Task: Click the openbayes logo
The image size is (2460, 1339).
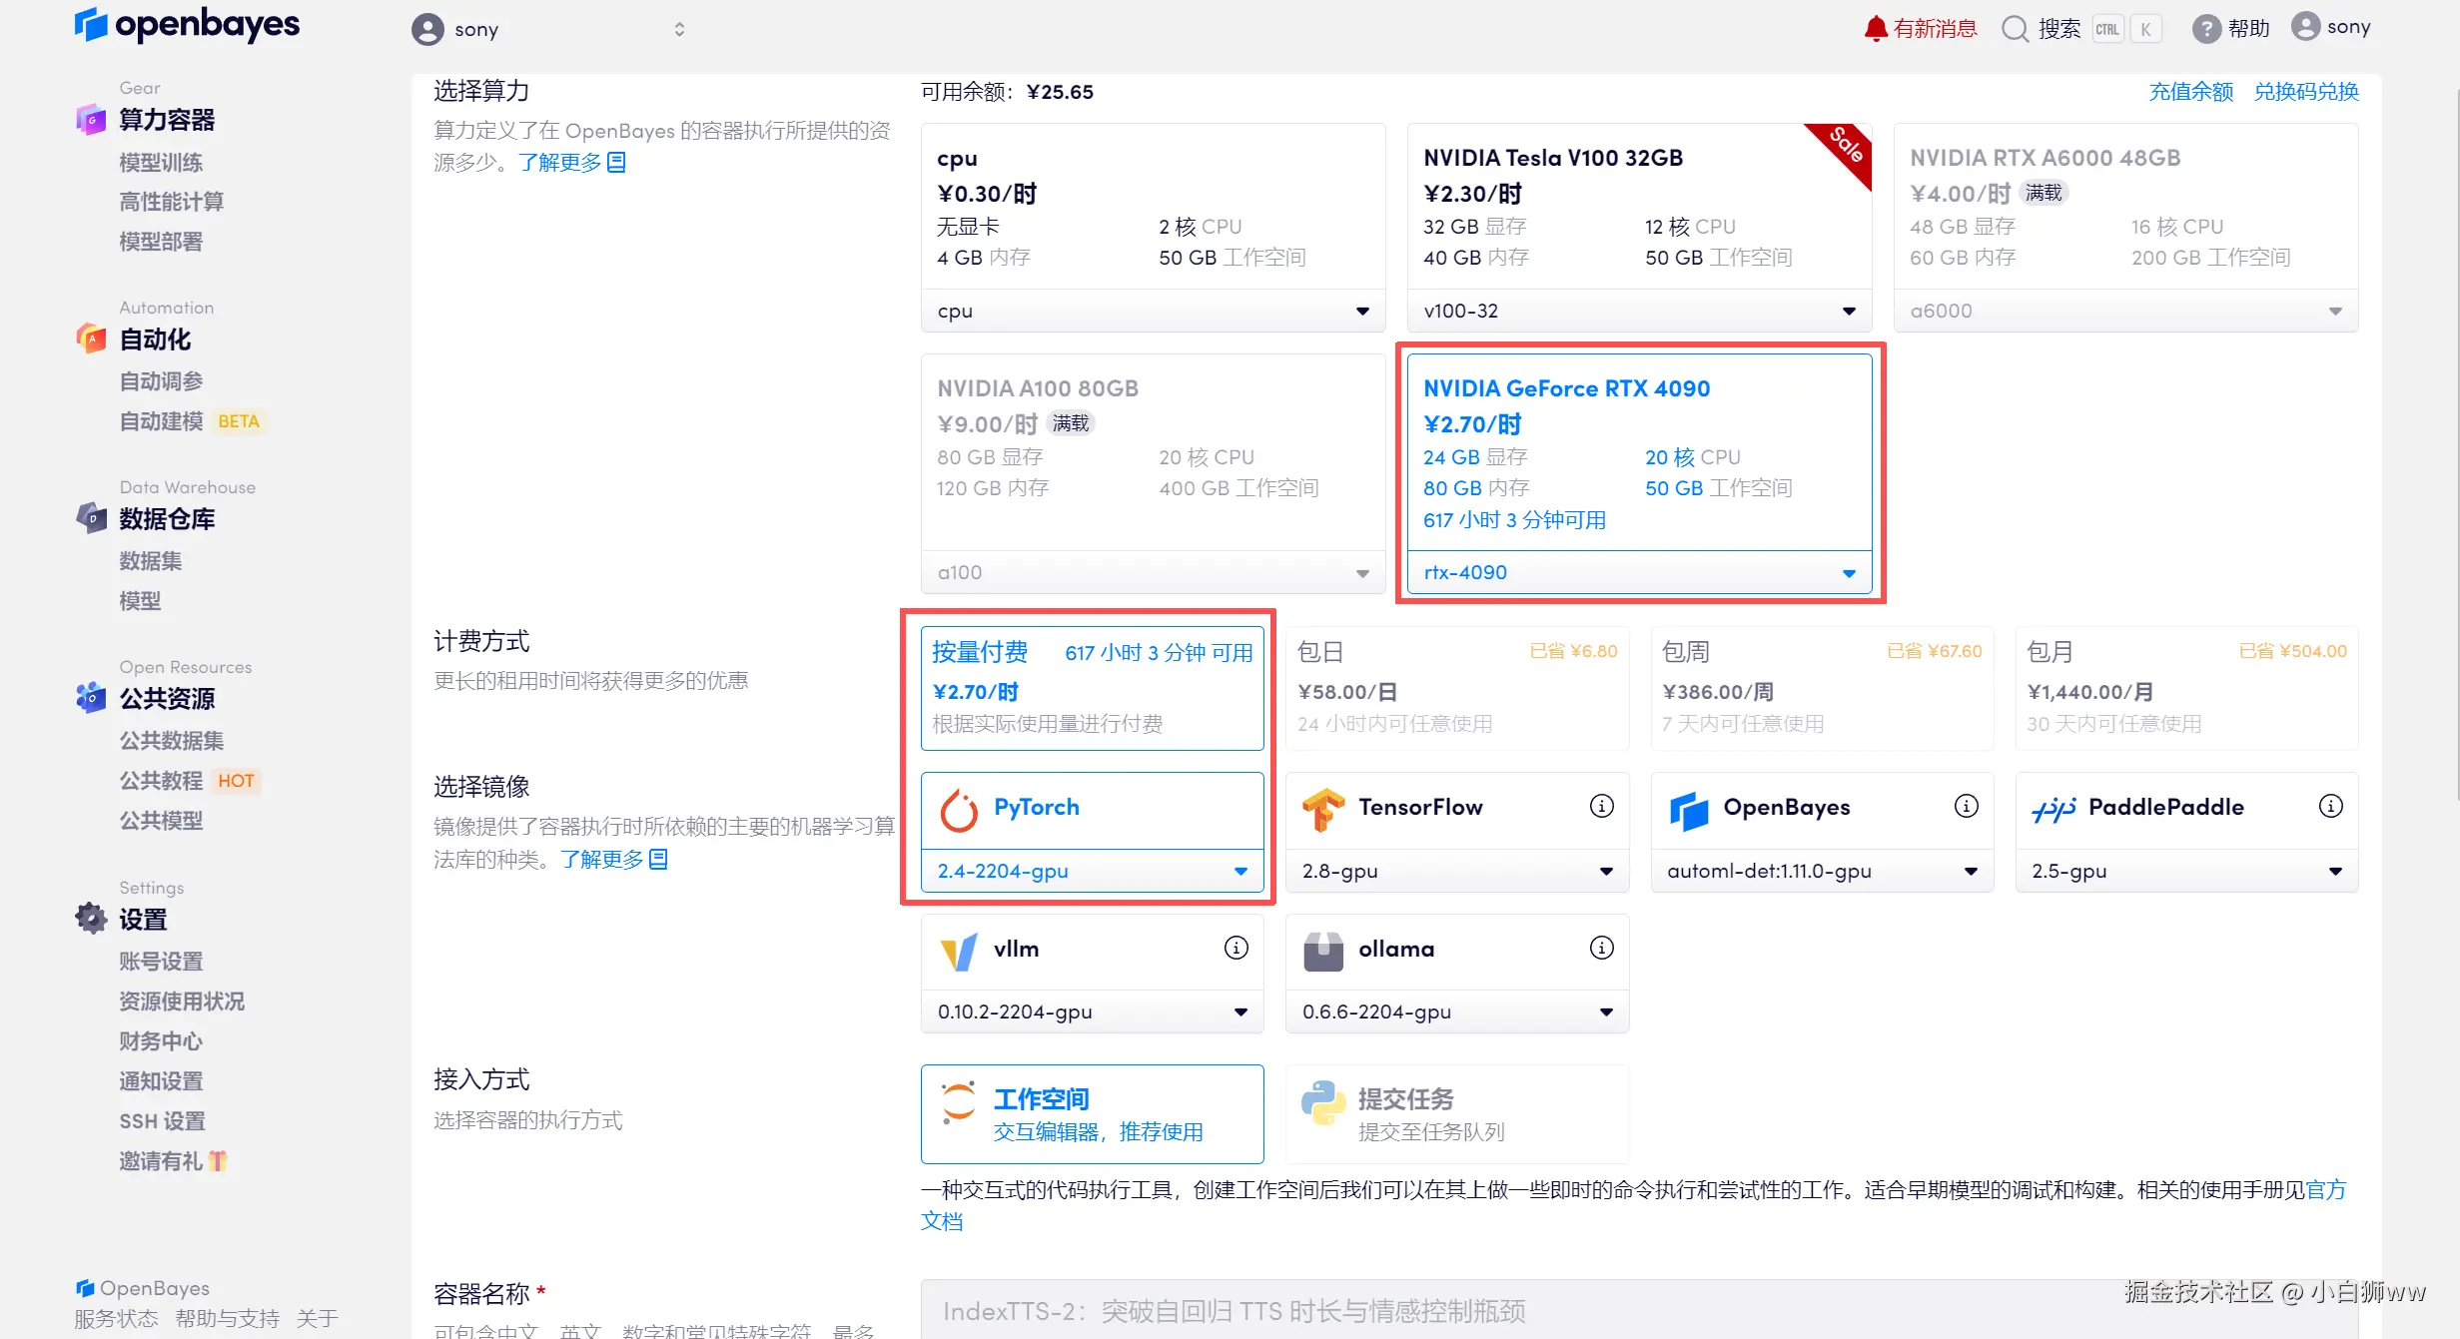Action: 187,24
